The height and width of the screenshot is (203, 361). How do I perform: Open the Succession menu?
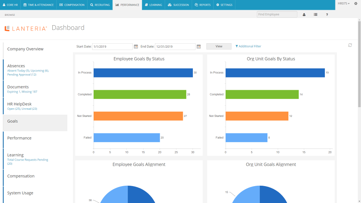178,5
